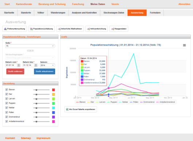Screen dimensions: 193x141
Task: Open the Volk dropdown showing 75
Action: pyautogui.click(x=30, y=46)
